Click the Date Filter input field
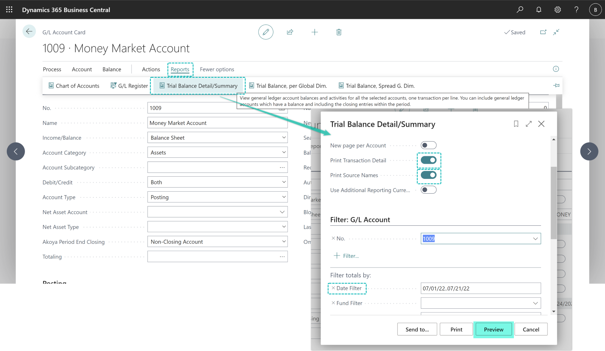This screenshot has width=605, height=351. point(481,288)
